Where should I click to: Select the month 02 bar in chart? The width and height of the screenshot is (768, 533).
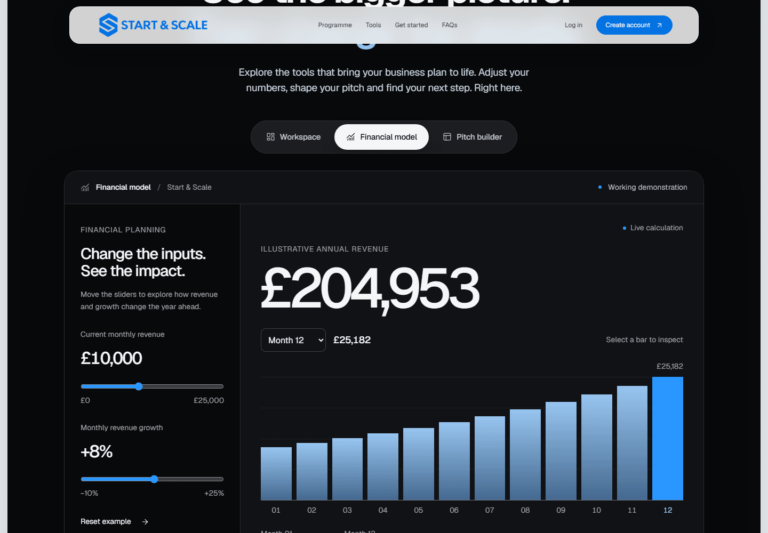[x=312, y=471]
